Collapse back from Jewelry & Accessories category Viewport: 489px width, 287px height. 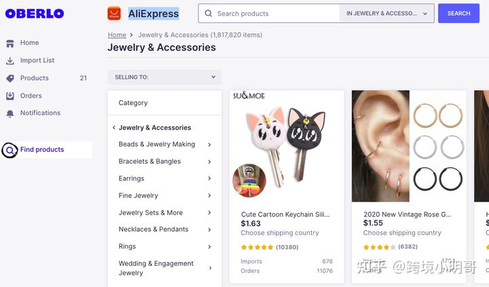coord(114,128)
